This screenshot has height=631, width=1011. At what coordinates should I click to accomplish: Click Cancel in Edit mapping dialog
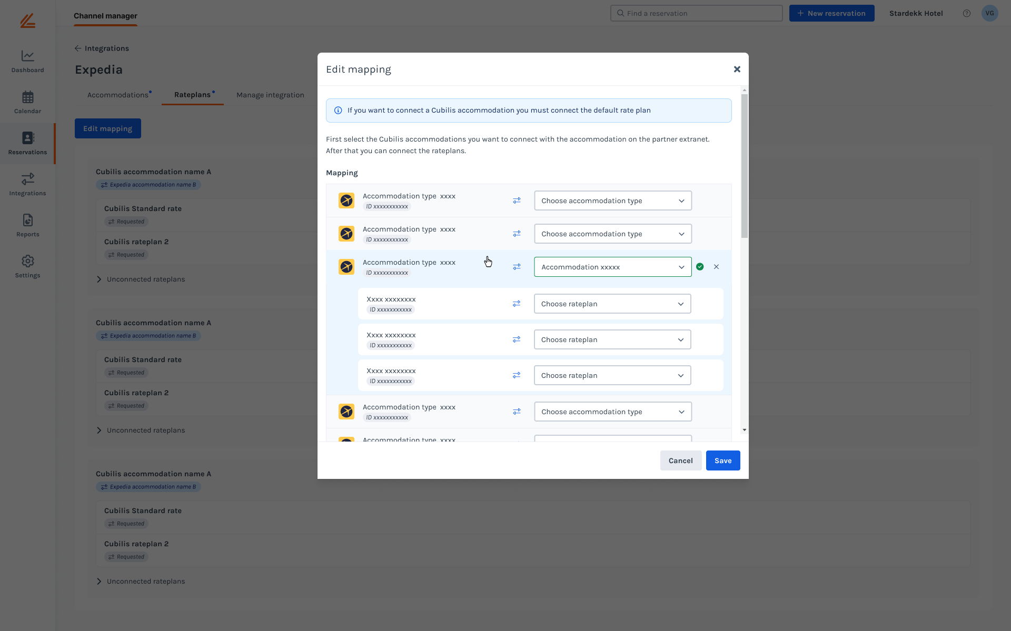(x=680, y=460)
